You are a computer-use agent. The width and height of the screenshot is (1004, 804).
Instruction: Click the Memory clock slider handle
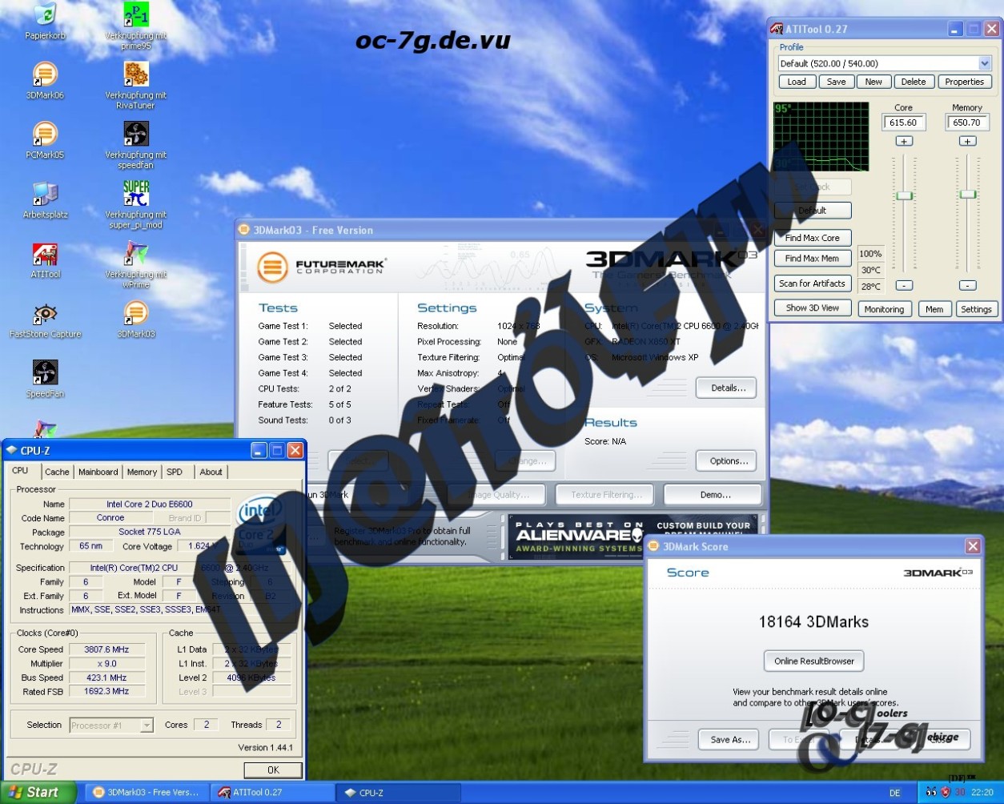pyautogui.click(x=967, y=194)
